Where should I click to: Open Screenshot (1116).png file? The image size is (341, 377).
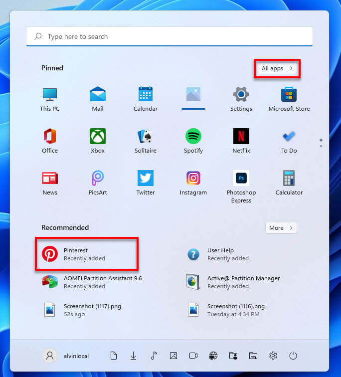click(x=226, y=310)
